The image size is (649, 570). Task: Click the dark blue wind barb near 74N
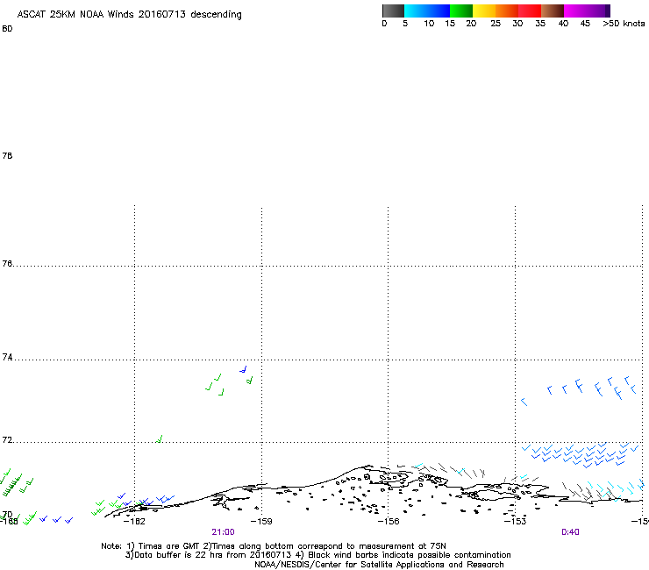click(244, 369)
